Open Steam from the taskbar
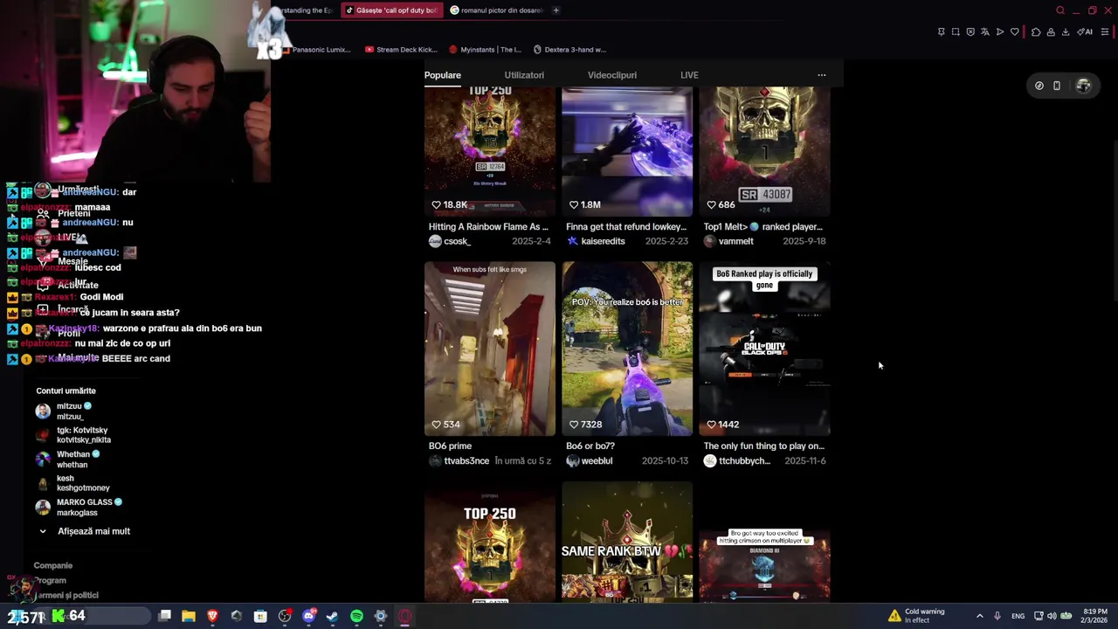This screenshot has height=629, width=1118. 332,616
